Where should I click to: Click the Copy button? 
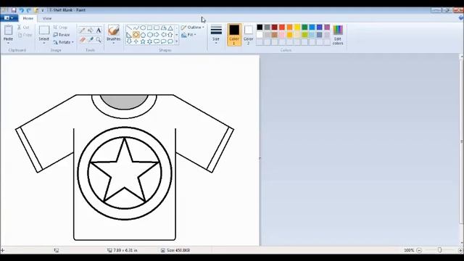(x=25, y=35)
